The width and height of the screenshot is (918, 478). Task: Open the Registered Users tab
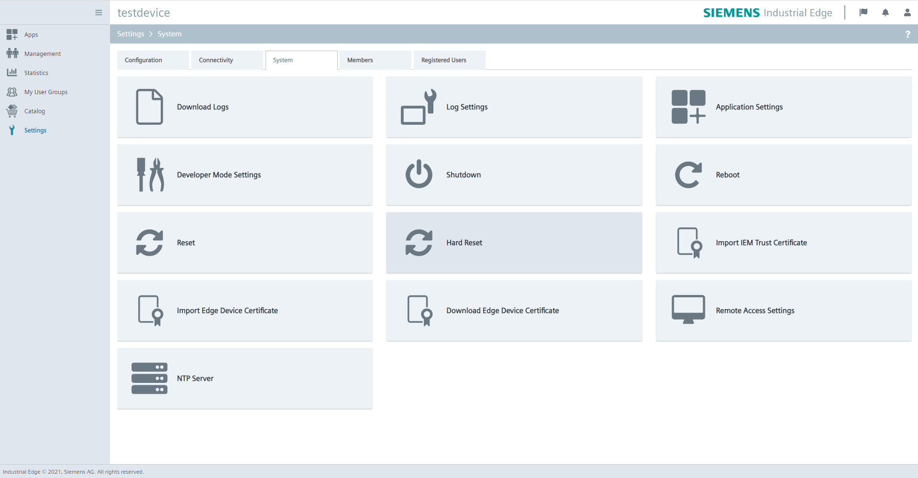[449, 60]
